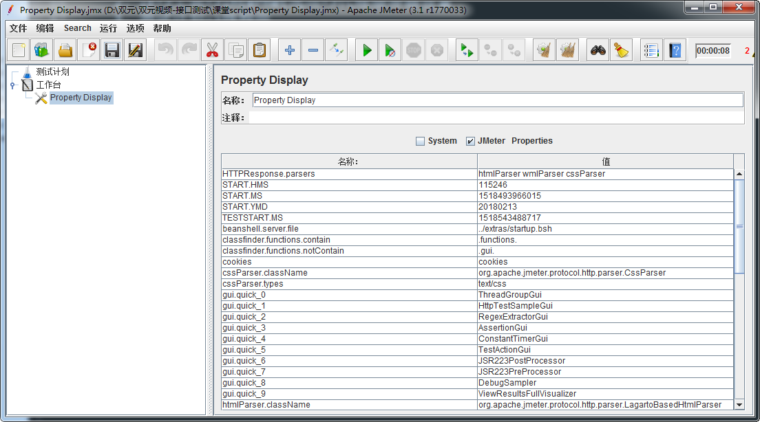
Task: Select Property Display tree item
Action: (x=81, y=98)
